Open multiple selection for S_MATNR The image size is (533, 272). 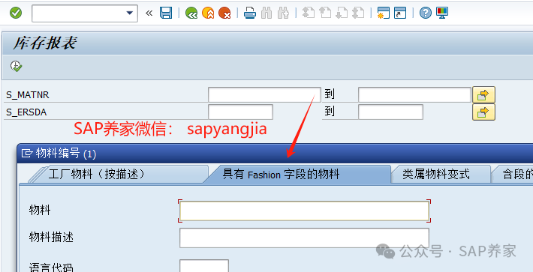483,94
